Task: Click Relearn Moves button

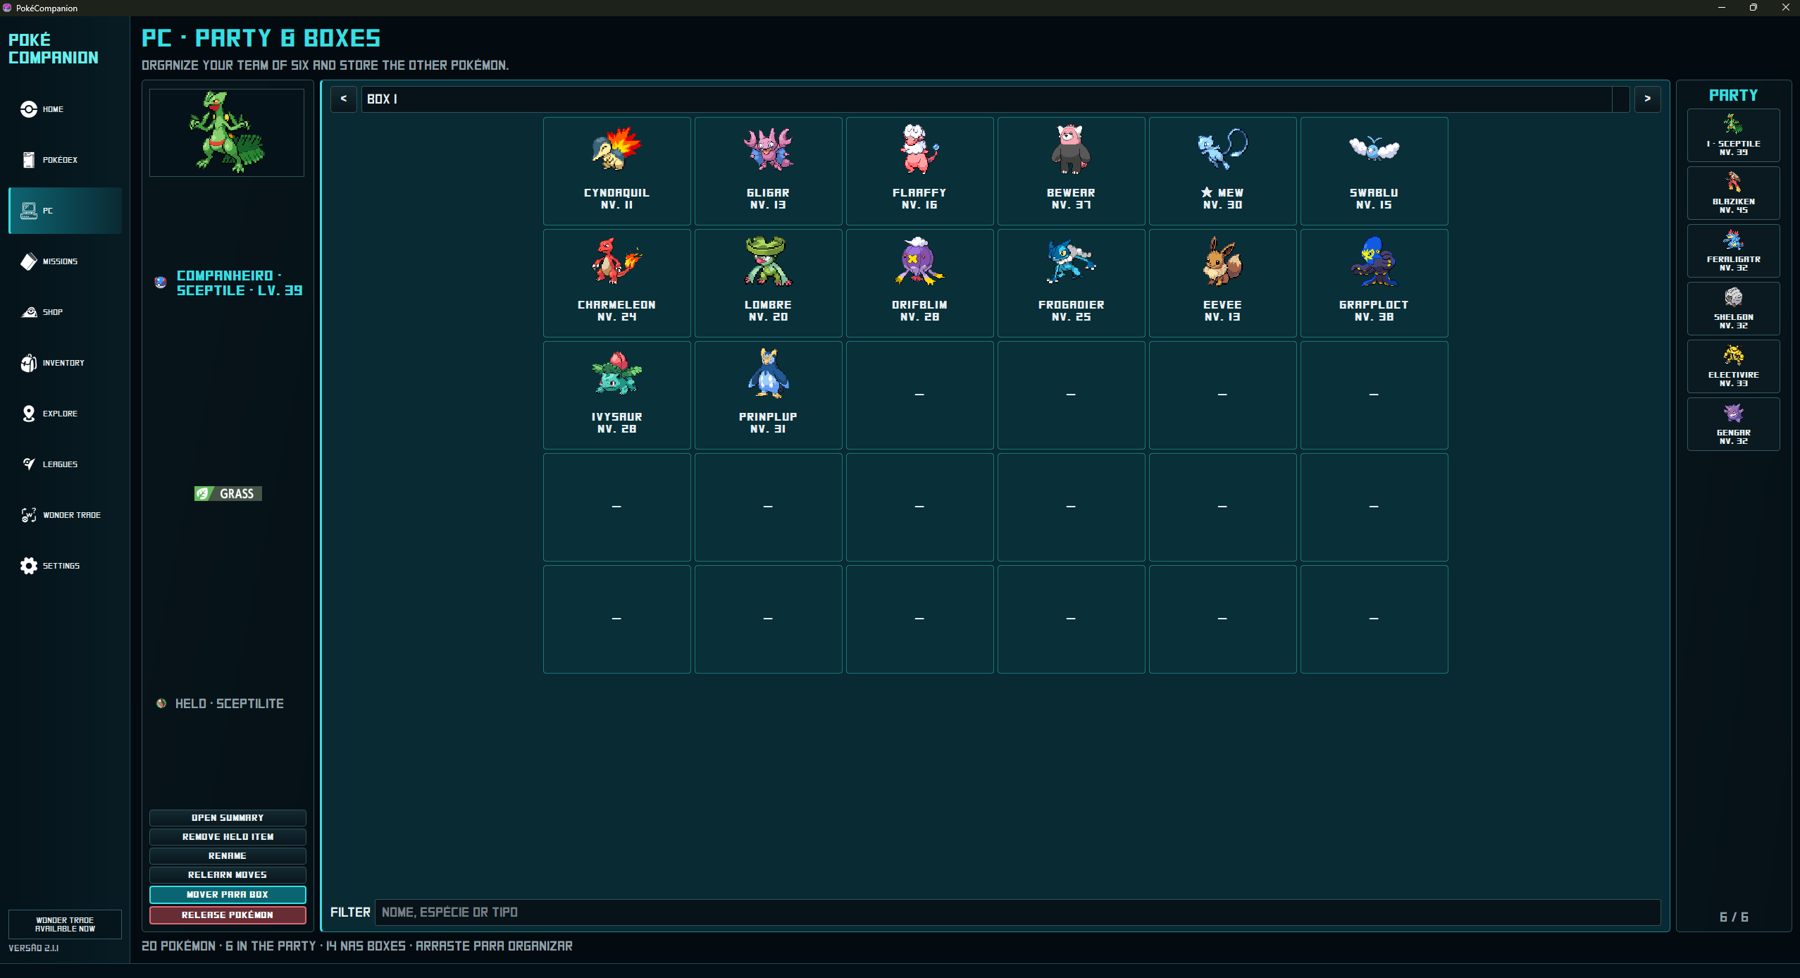Action: click(x=228, y=875)
